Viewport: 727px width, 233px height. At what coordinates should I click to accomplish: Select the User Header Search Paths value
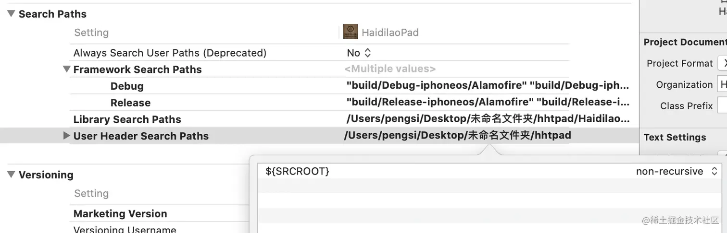pos(458,136)
